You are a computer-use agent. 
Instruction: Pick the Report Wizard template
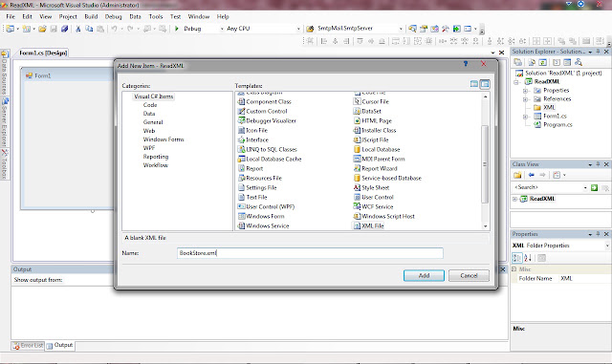pyautogui.click(x=376, y=168)
